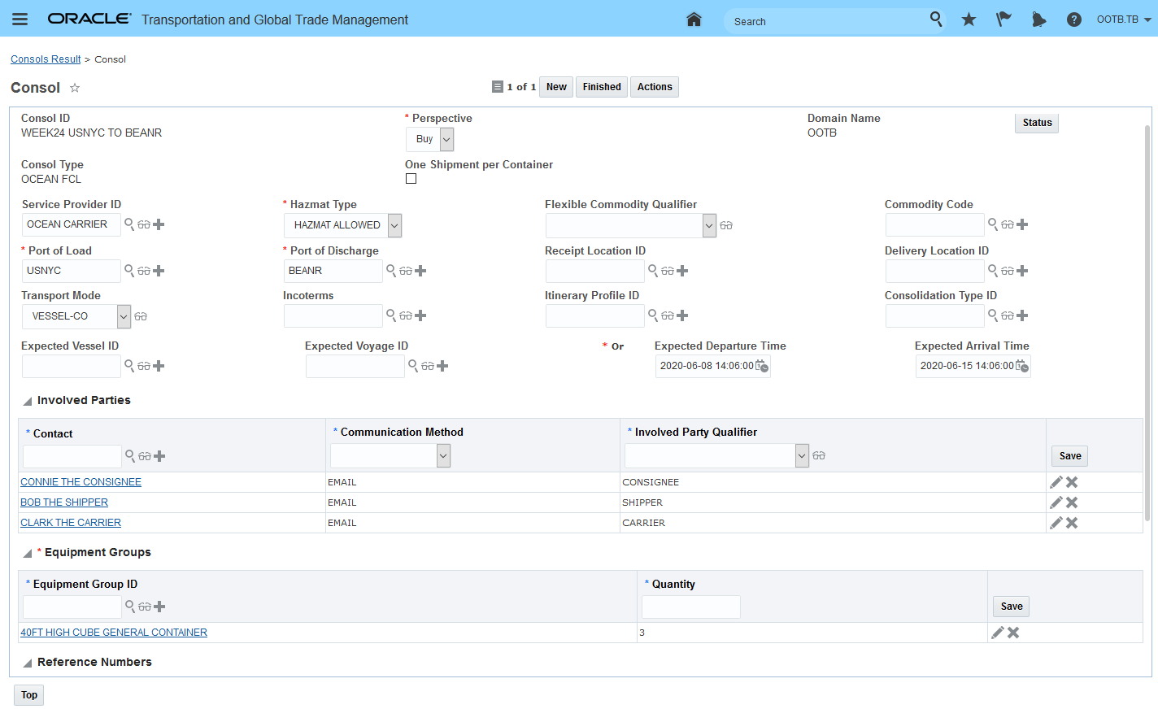Open Flexible Commodity Qualifier dropdown

pos(631,225)
